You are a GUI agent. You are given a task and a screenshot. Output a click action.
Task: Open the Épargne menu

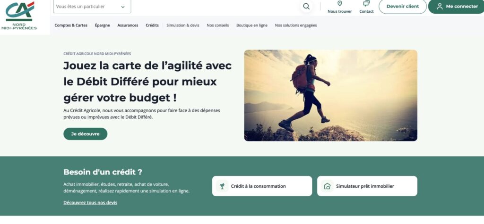tap(103, 25)
